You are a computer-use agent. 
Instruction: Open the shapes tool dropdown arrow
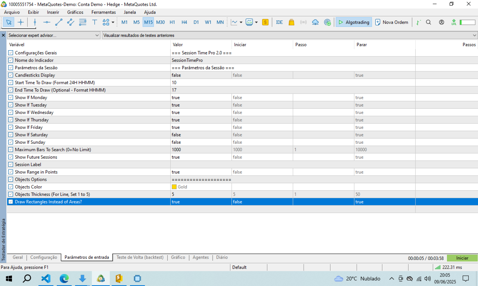click(113, 22)
